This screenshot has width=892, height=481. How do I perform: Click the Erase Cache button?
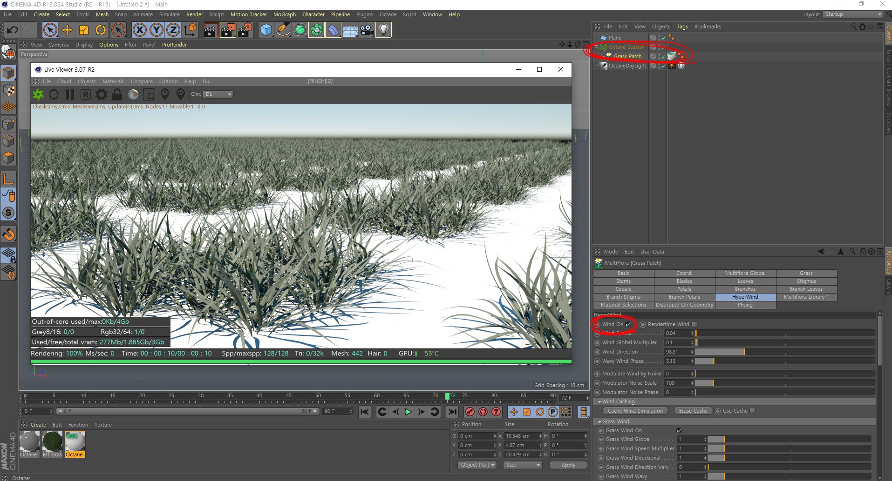pos(693,411)
